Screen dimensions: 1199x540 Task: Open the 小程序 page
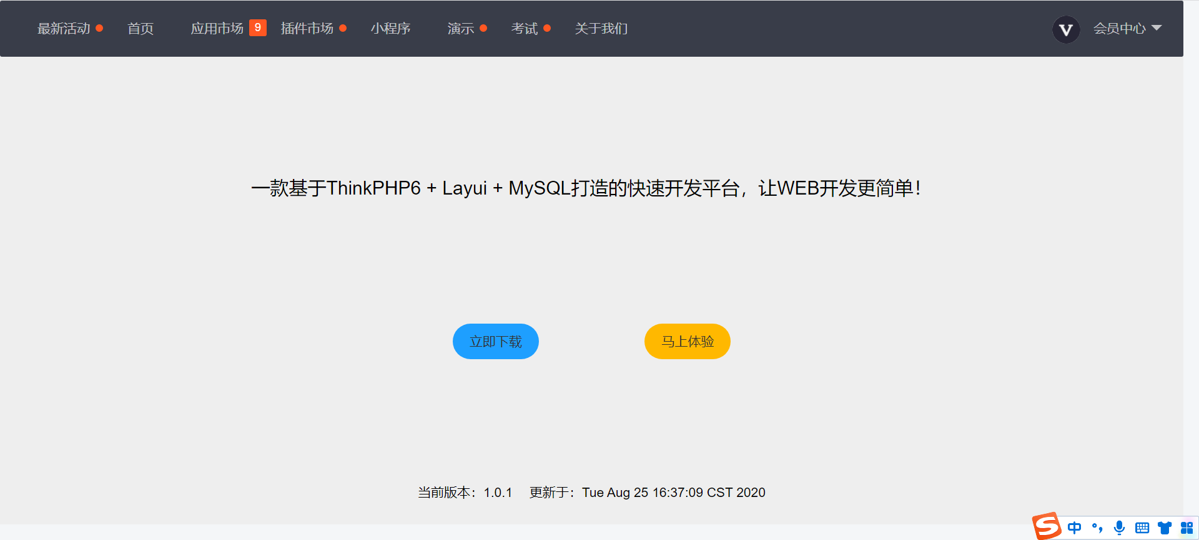[390, 29]
